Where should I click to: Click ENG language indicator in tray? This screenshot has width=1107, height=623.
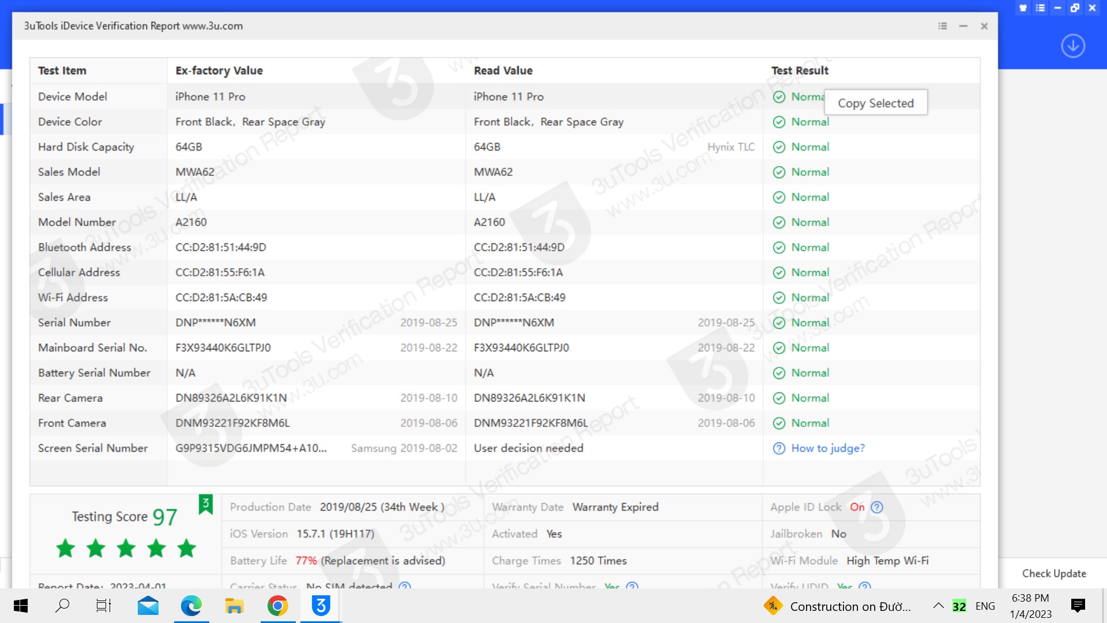click(985, 606)
